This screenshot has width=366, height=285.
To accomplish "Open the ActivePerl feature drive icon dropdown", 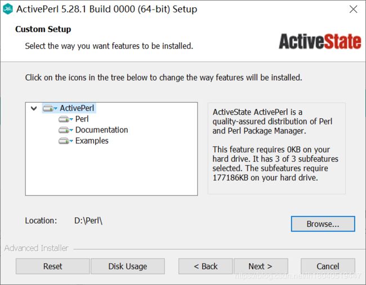I will [x=50, y=108].
